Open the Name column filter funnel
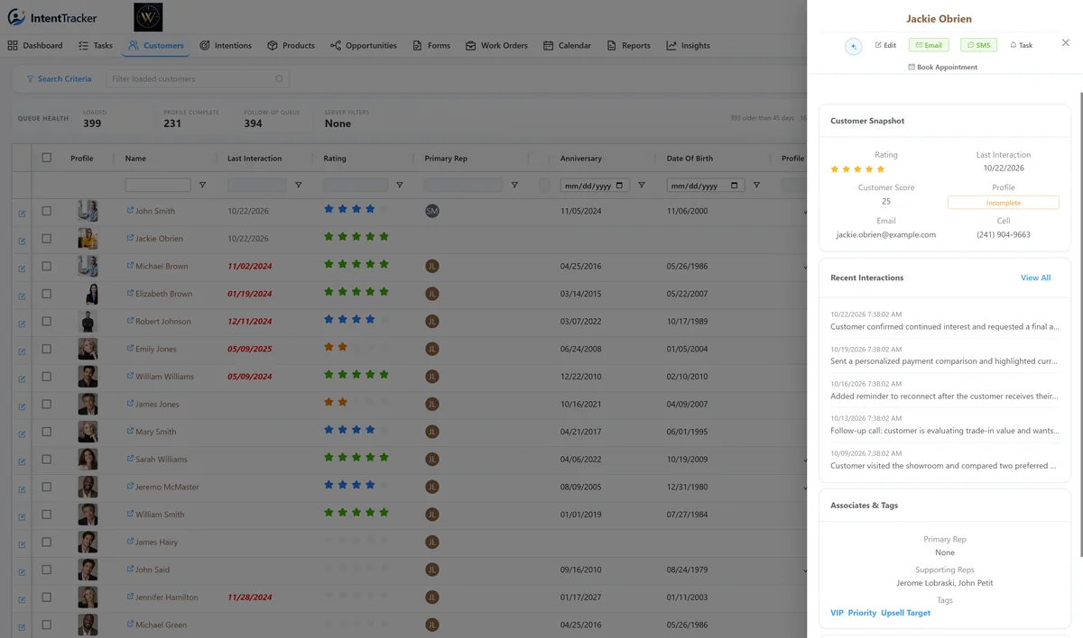 [202, 185]
